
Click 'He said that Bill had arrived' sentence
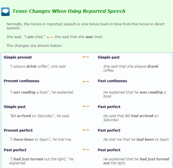coord(131,118)
